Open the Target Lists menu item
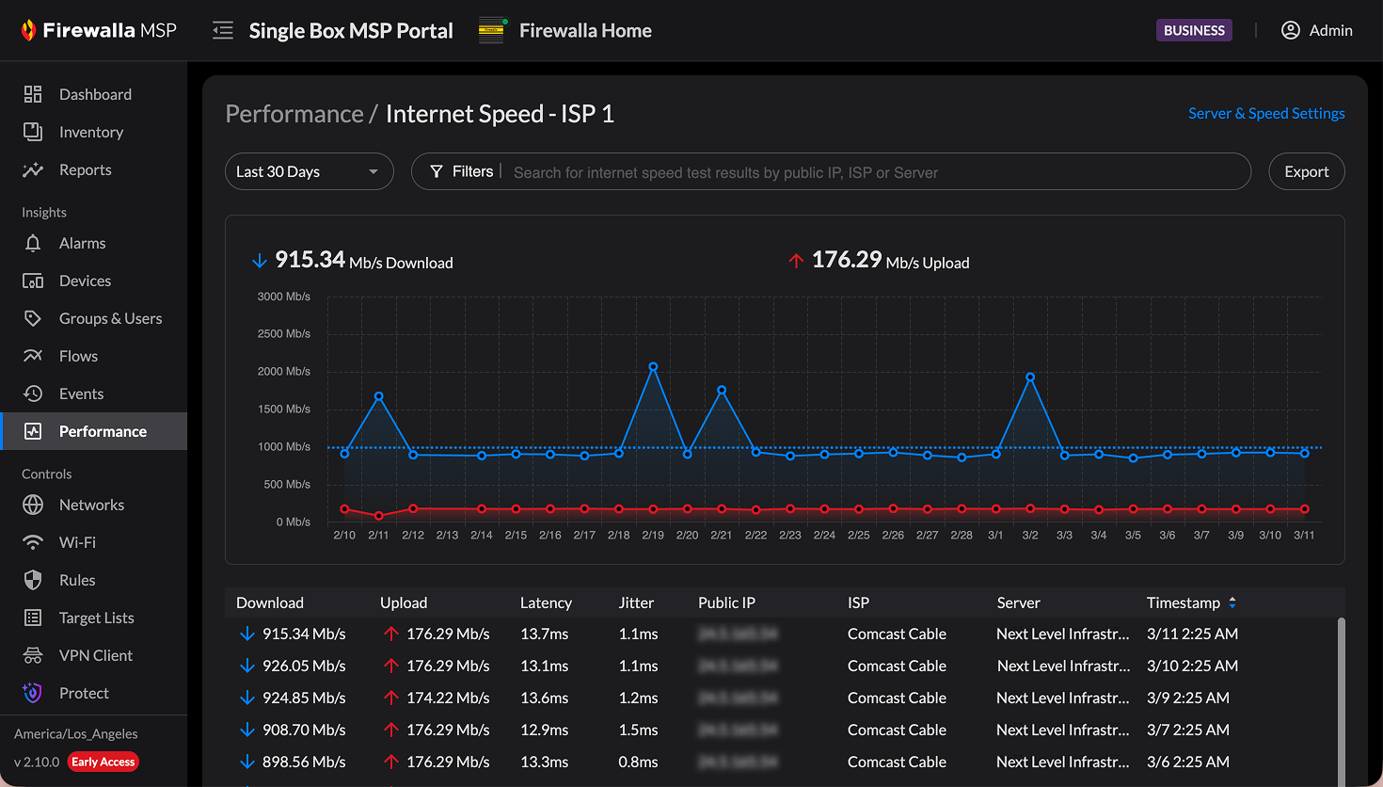Viewport: 1383px width, 787px height. tap(96, 618)
